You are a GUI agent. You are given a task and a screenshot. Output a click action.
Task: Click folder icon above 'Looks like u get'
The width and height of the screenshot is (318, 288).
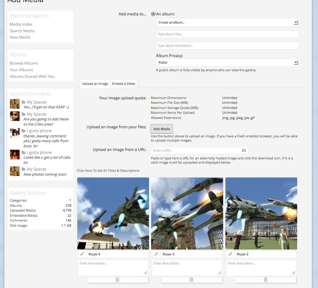[x=24, y=152]
